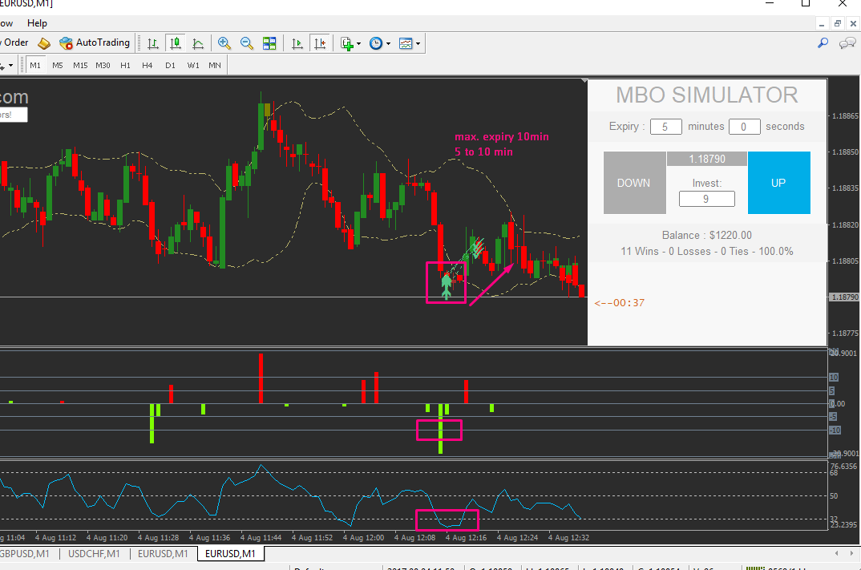861x570 pixels.
Task: Open the MetaEditor book icon
Action: 44,43
